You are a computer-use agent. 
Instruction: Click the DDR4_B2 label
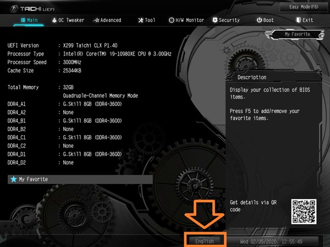pos(16,129)
